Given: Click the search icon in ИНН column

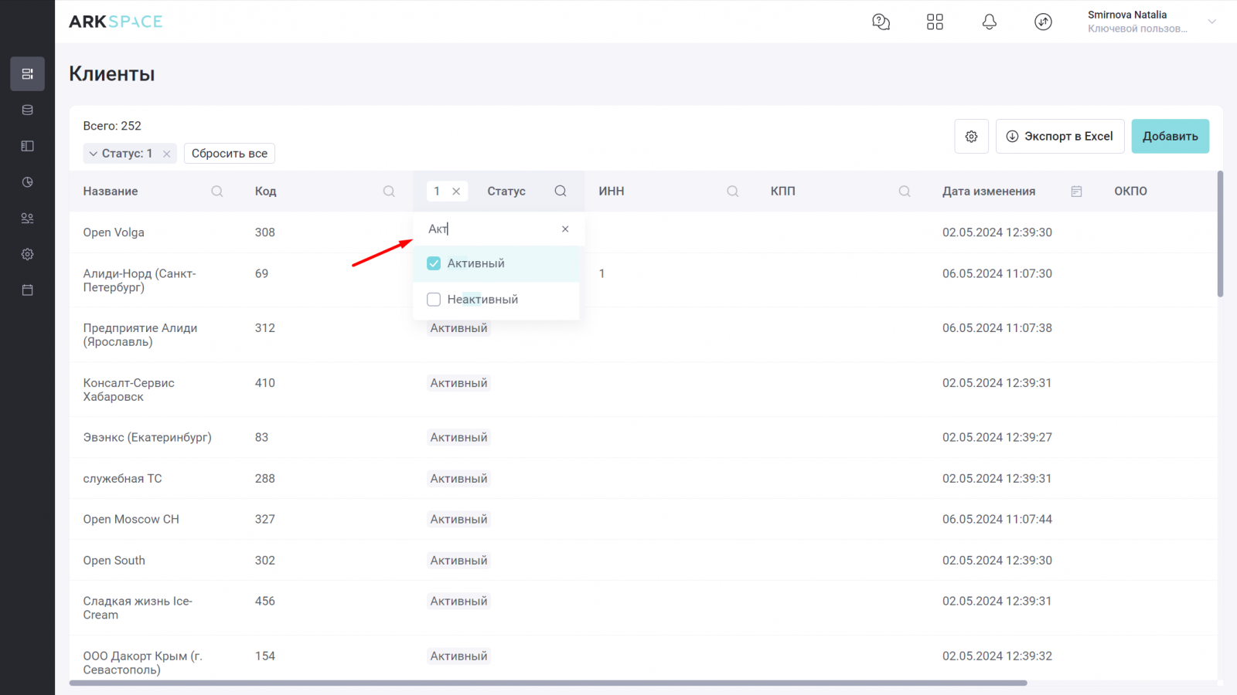Looking at the screenshot, I should [x=732, y=192].
